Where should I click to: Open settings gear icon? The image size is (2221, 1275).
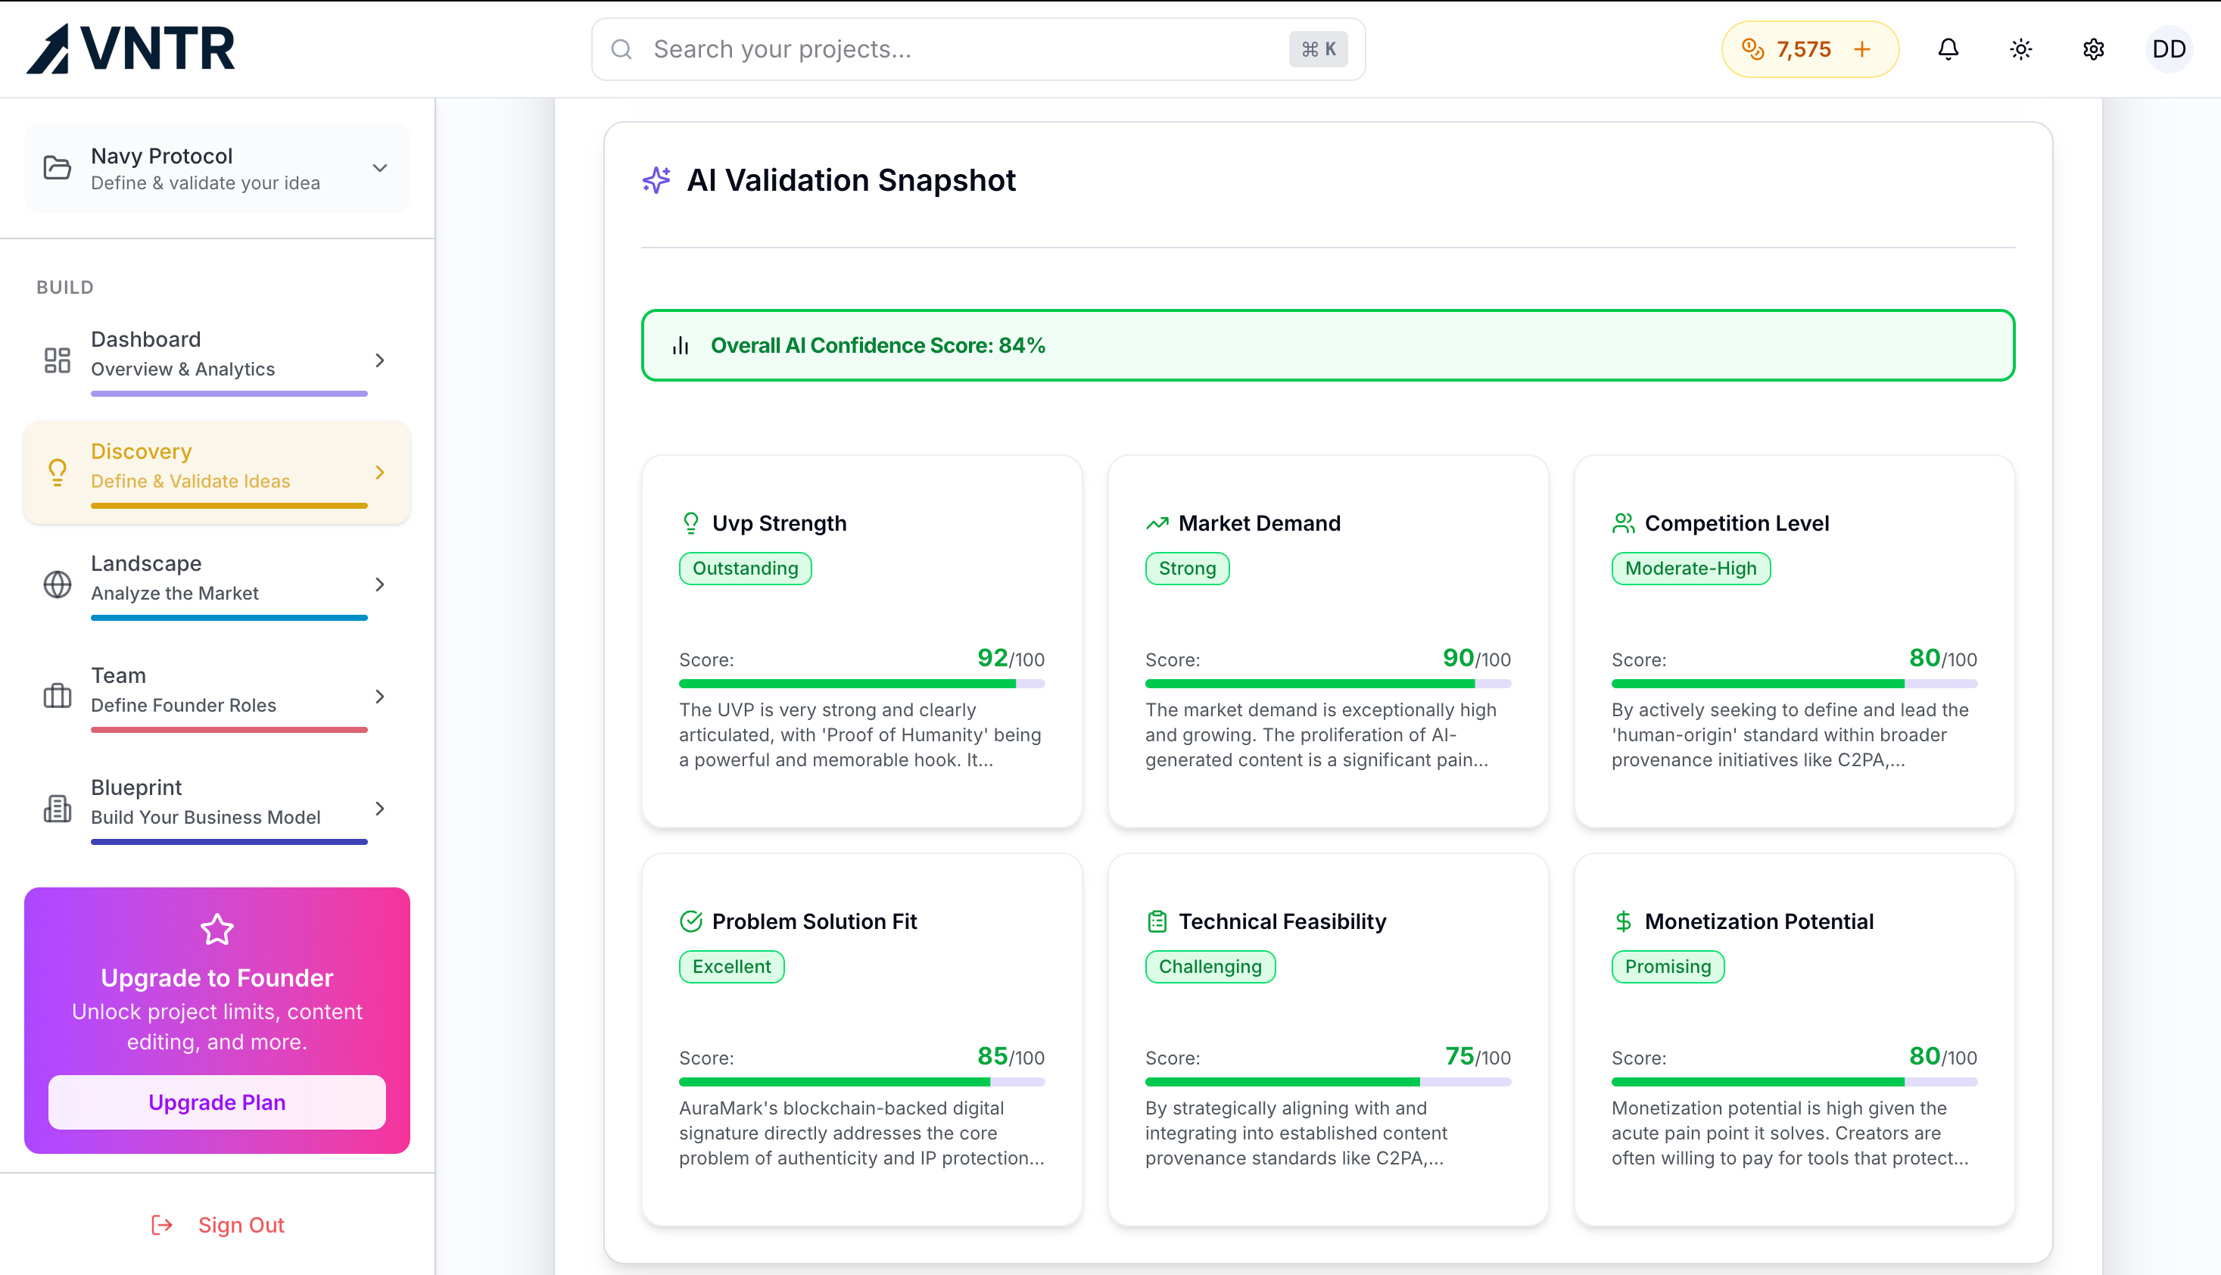click(2093, 49)
